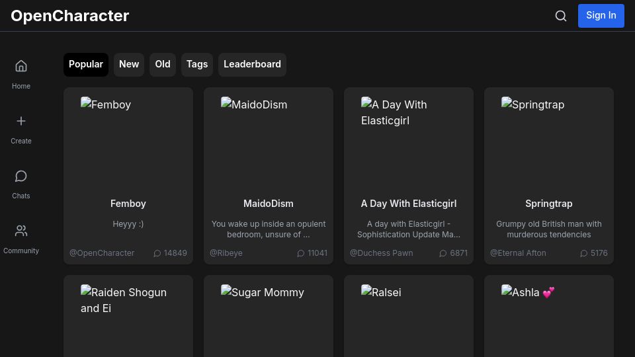This screenshot has height=357, width=635.
Task: Click the MaidoDism card title
Action: [x=269, y=204]
